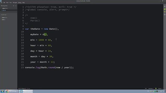Click the third icon in right toolbar
This screenshot has width=166, height=93.
[165, 12]
